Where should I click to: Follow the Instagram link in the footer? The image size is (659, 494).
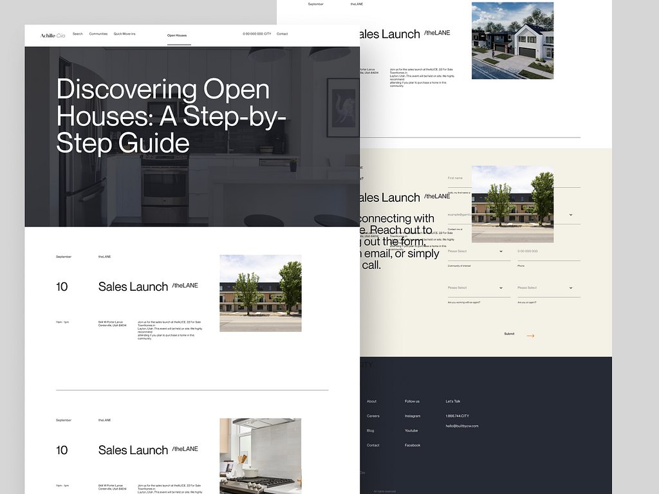point(413,416)
